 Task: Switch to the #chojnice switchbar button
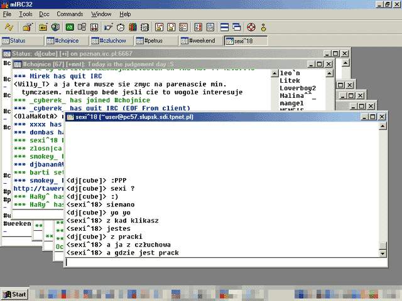tap(67, 41)
